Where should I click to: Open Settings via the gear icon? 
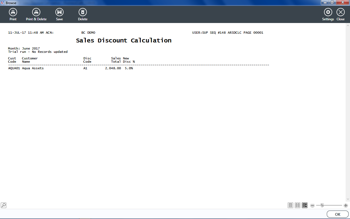click(x=328, y=12)
